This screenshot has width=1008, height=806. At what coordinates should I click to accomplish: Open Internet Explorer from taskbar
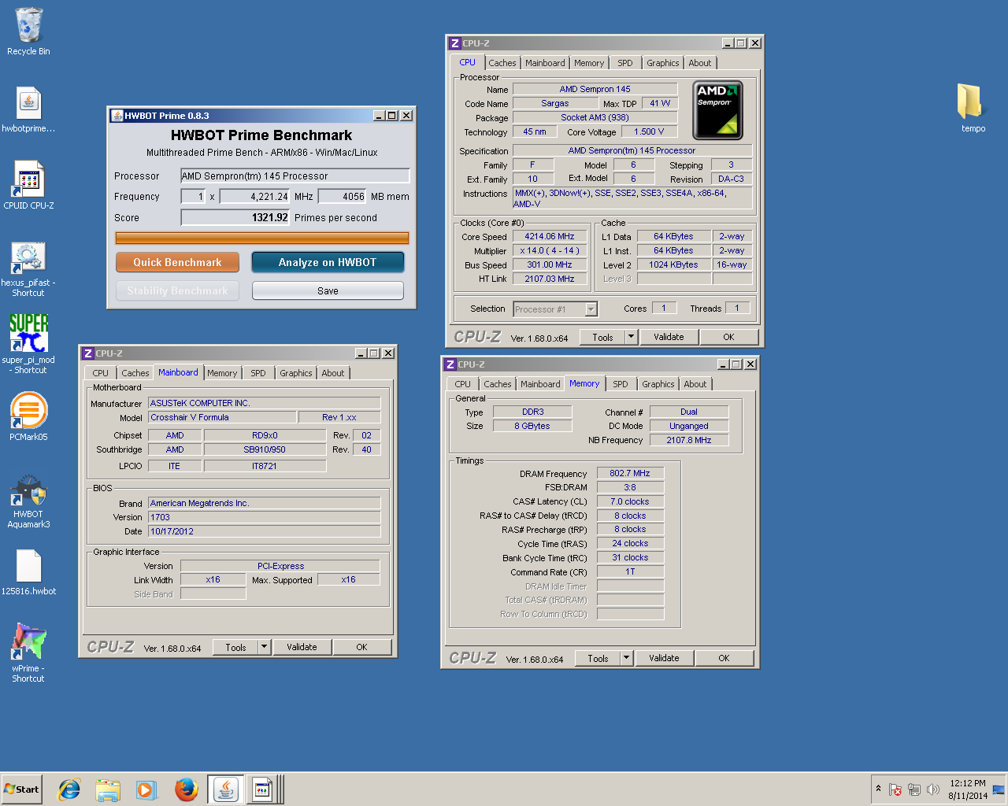[70, 789]
